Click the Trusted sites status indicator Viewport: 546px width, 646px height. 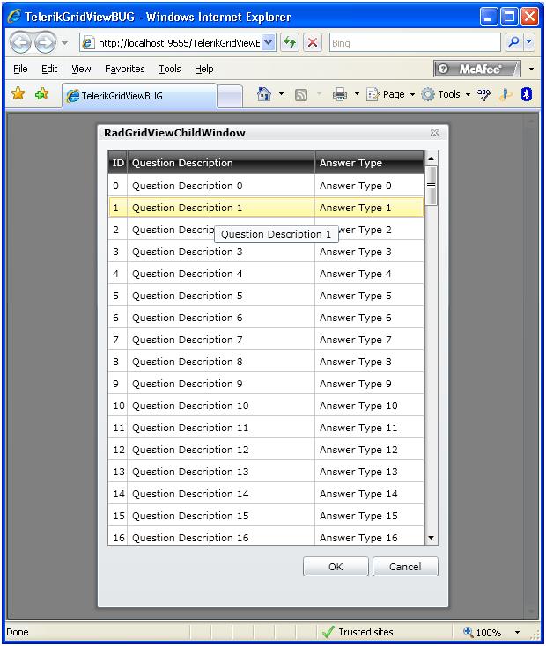pyautogui.click(x=358, y=632)
